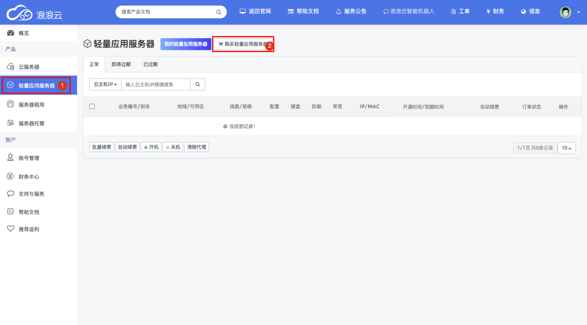Click the 开机 power-on button

(x=151, y=147)
